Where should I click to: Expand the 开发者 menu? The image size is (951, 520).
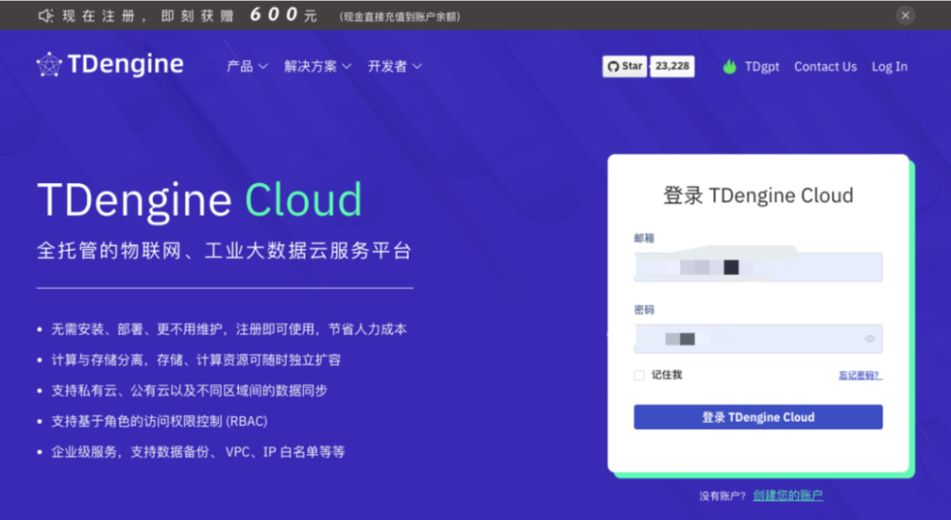coord(395,66)
